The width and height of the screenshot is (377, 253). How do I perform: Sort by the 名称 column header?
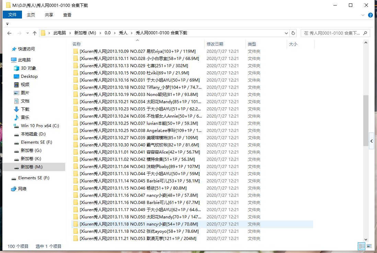138,44
